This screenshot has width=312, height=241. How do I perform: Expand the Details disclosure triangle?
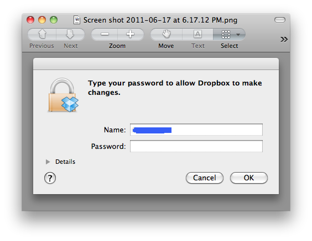pos(48,162)
